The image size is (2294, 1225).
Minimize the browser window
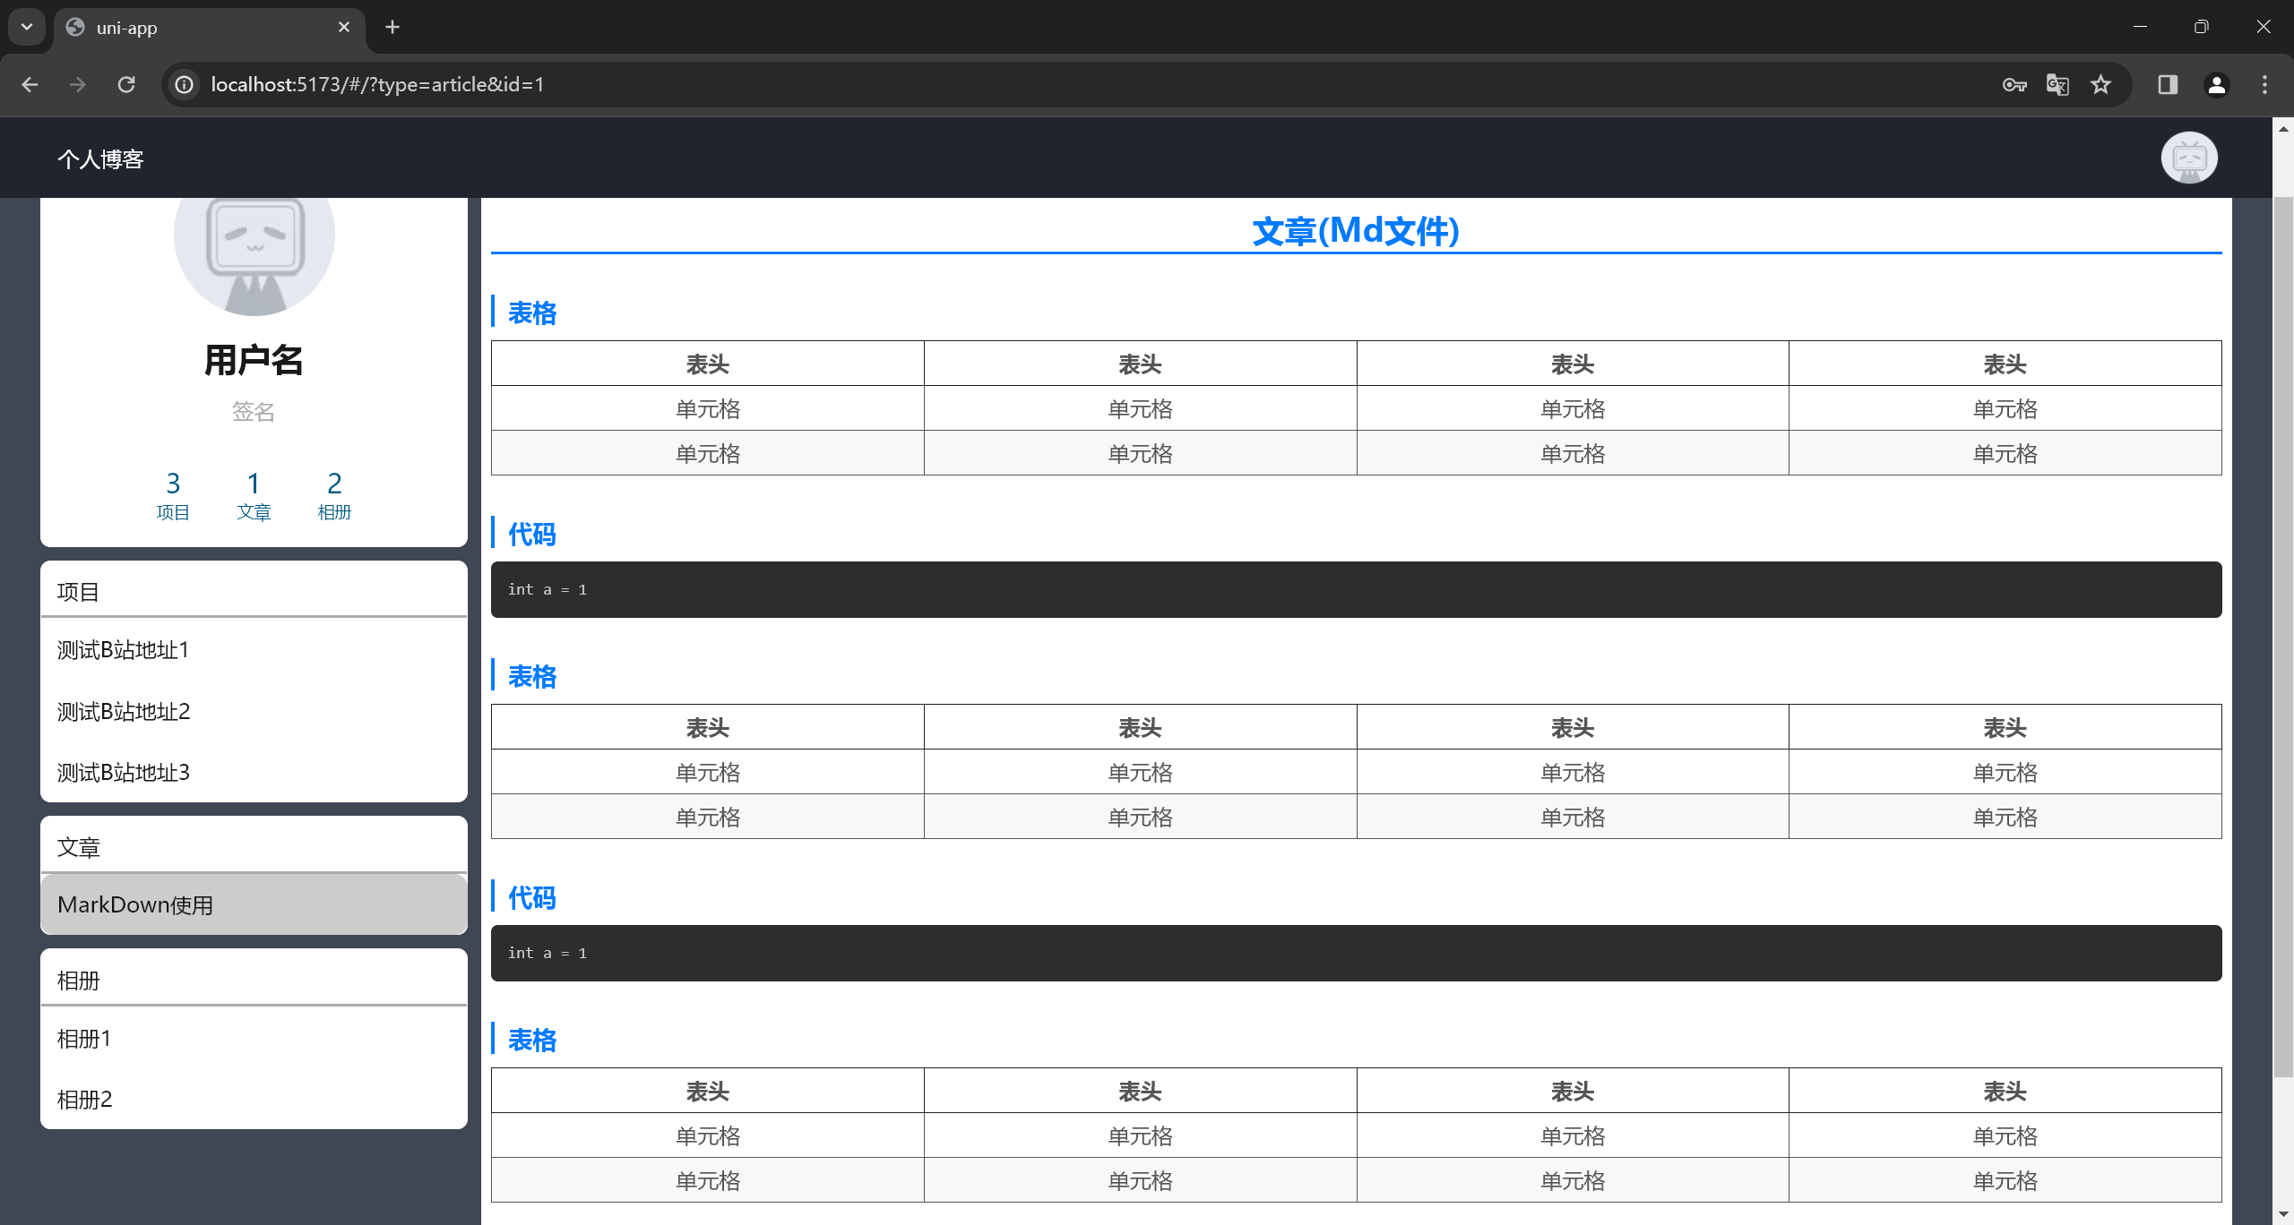coord(2141,27)
